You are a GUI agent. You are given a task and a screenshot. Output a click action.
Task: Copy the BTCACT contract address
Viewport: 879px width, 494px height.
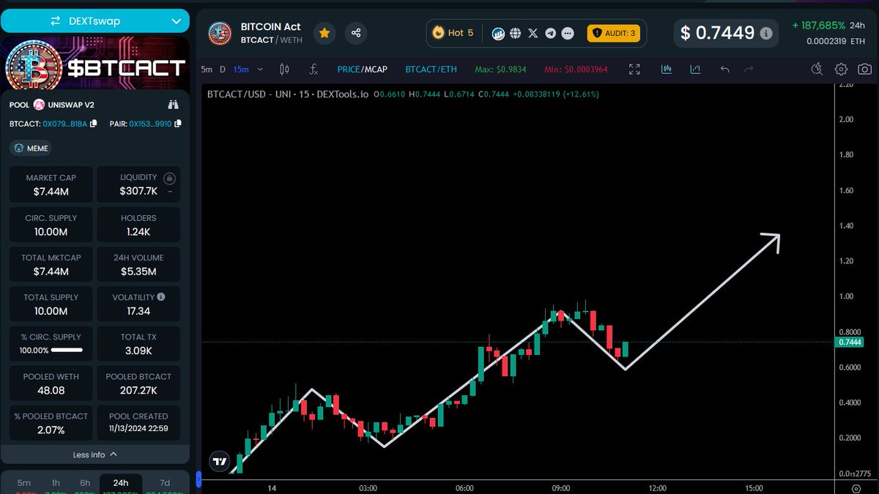coord(93,124)
